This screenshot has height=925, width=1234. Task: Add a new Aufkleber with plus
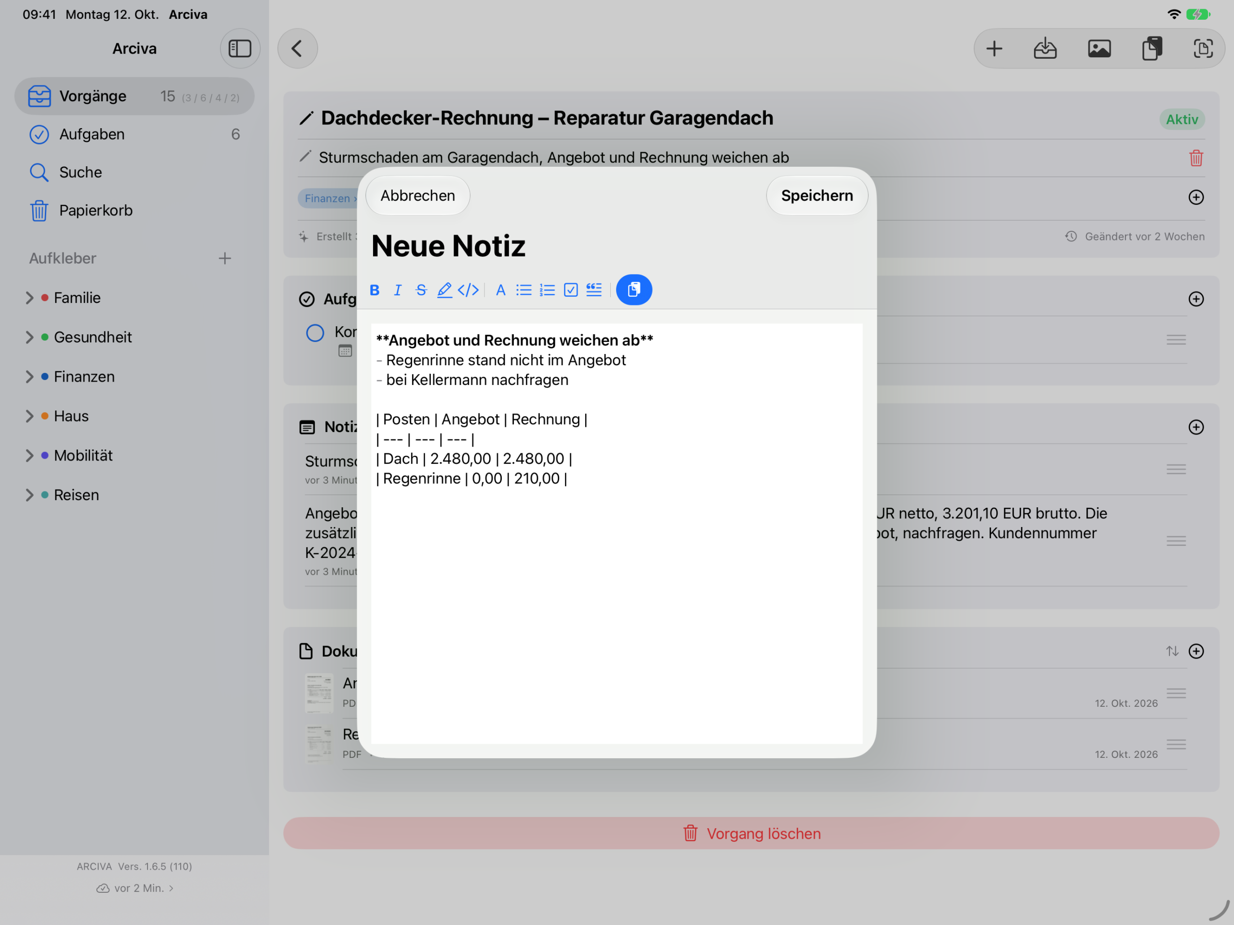pyautogui.click(x=225, y=258)
